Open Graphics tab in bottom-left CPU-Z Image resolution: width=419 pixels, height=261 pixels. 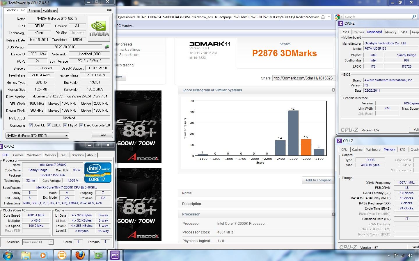(77, 155)
